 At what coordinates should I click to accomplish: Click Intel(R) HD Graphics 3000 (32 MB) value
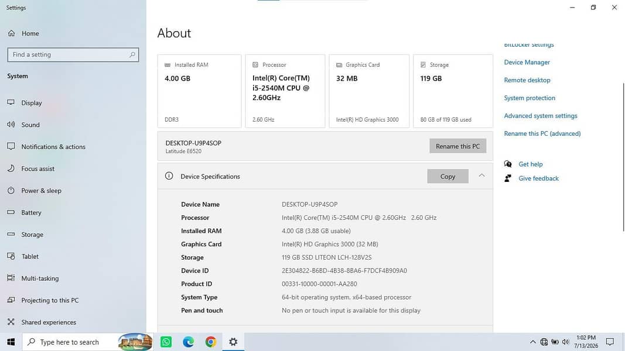330,244
